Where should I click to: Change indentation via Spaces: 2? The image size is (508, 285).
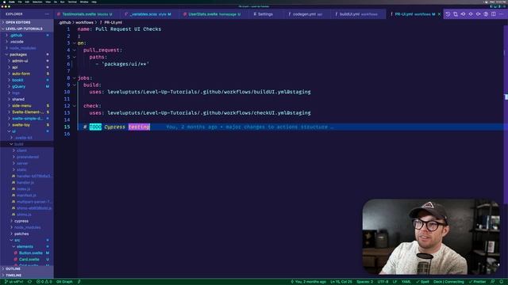[x=365, y=282]
